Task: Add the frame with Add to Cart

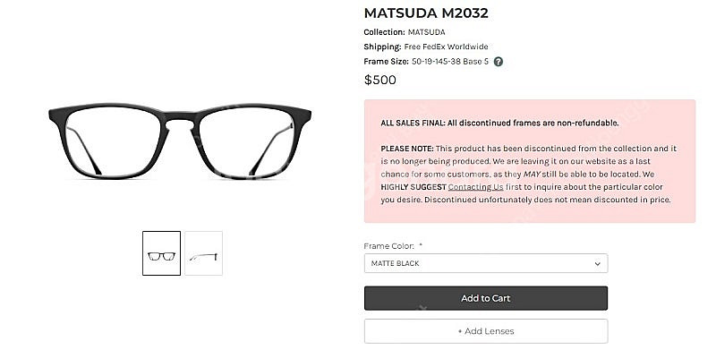Action: (x=486, y=298)
